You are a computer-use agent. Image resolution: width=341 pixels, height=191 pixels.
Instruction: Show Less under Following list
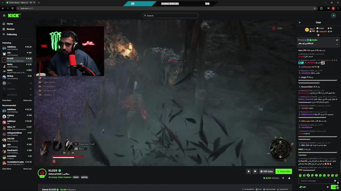point(27,101)
